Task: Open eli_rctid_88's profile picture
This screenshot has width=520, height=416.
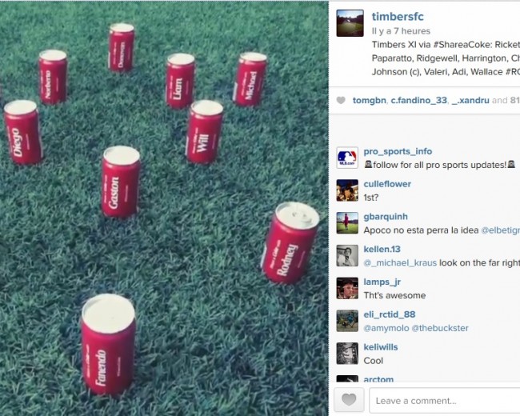Action: [x=347, y=321]
